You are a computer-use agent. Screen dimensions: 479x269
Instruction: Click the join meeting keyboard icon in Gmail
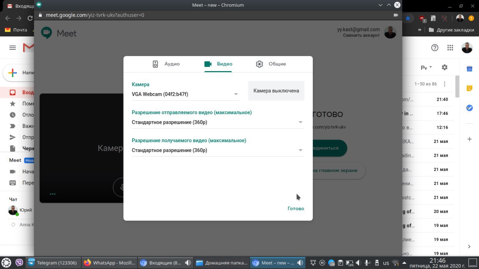(x=13, y=183)
